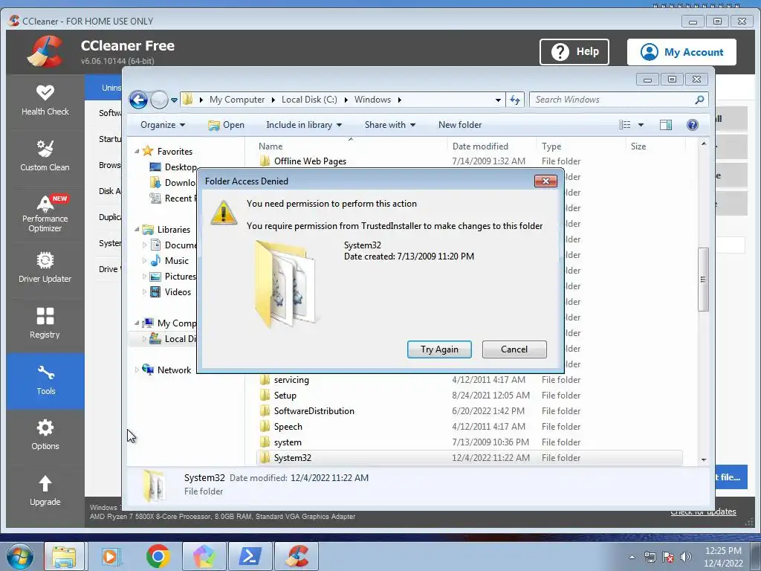Open Performance Optimizer section
Screen dimensions: 761x571
pos(45,213)
